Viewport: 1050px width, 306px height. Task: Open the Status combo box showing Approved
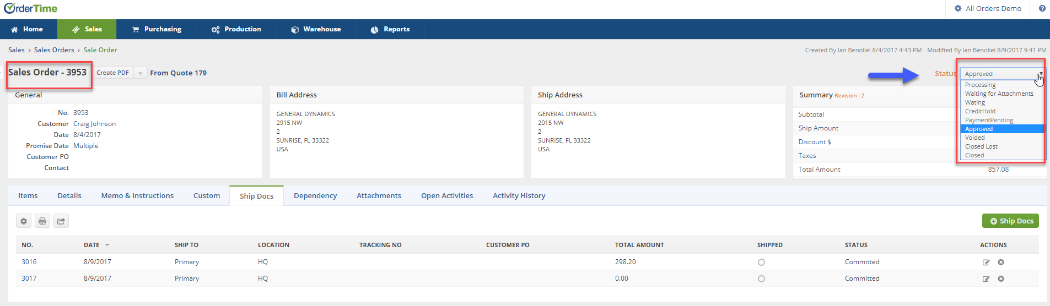pyautogui.click(x=1003, y=74)
